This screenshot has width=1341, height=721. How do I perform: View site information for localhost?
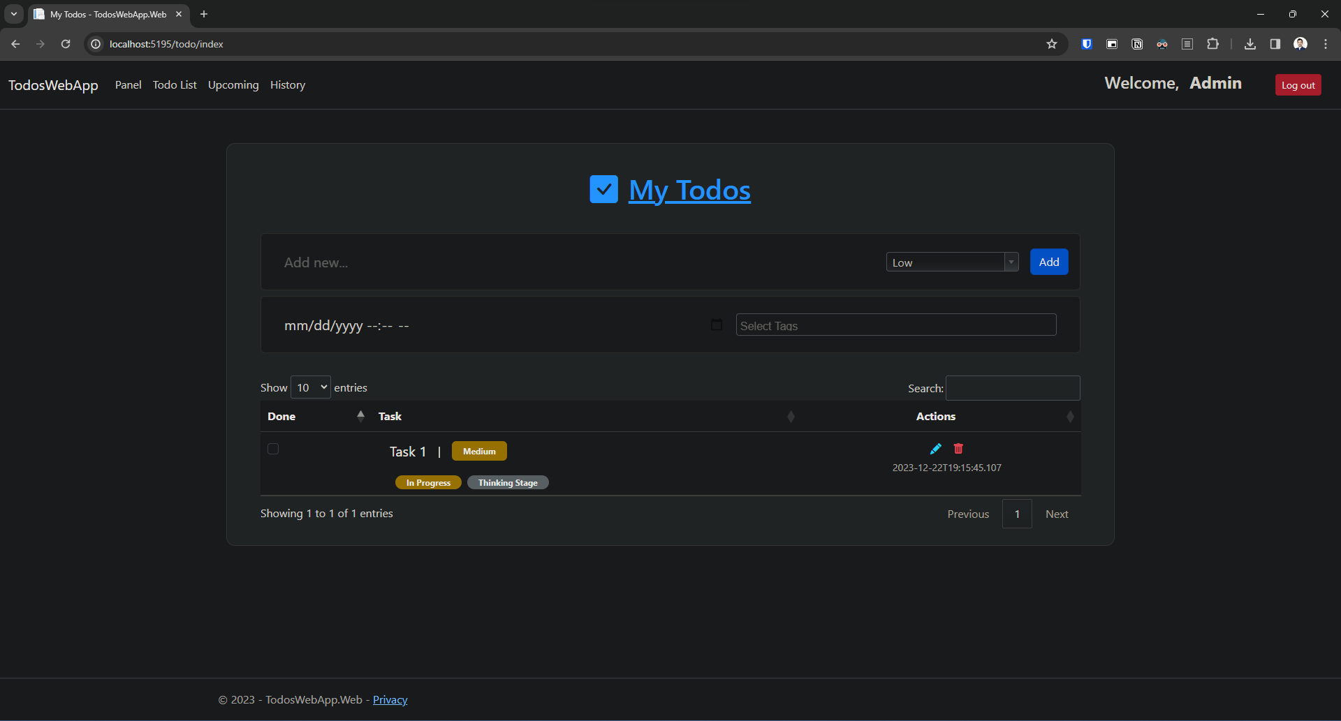pos(96,44)
